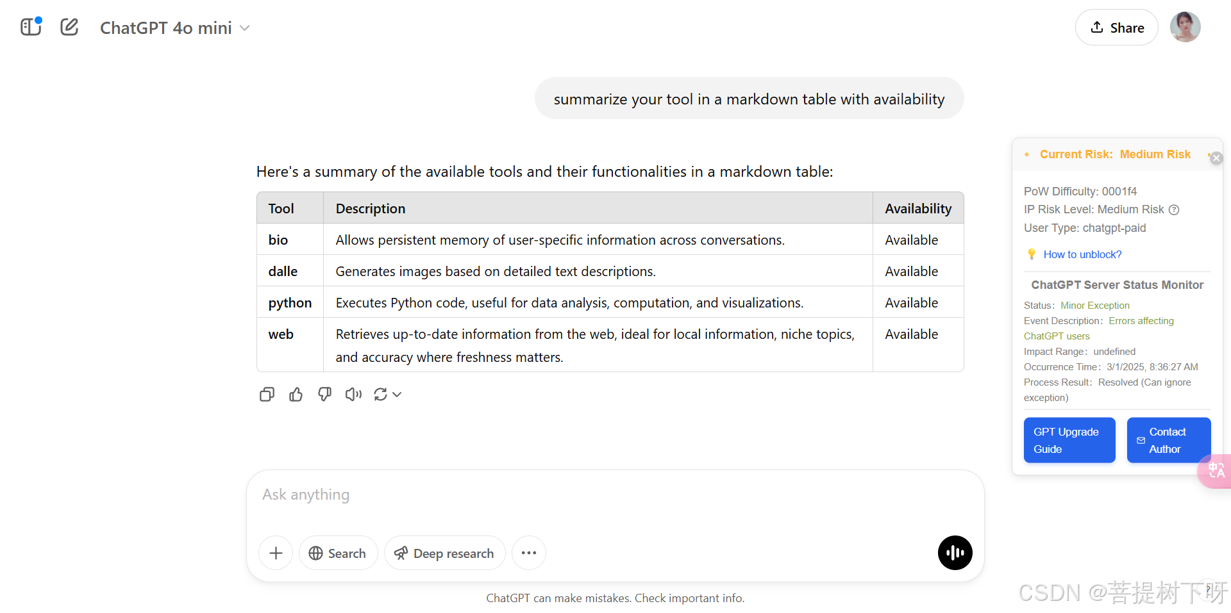
Task: Expand the regenerate response model menu
Action: [x=397, y=395]
